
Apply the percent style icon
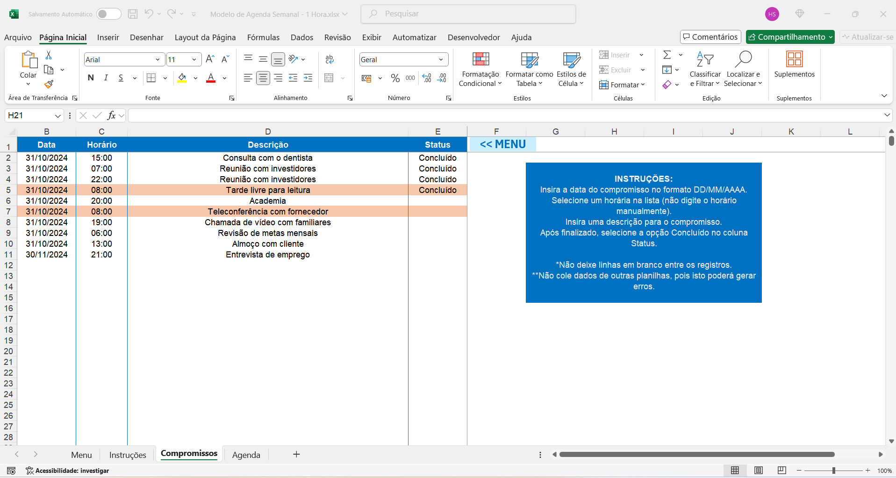[x=395, y=78]
